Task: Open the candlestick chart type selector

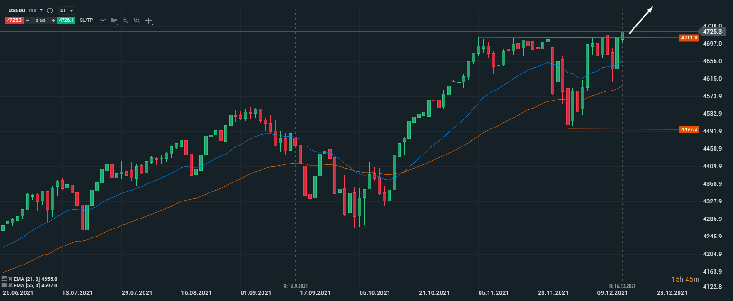Action: (x=114, y=20)
